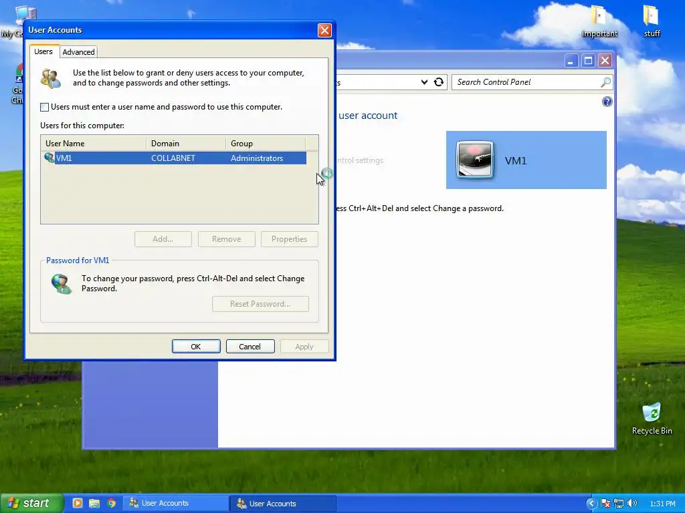Open the 'stuff' desktop folder
Viewport: 685px width, 513px height.
[x=652, y=22]
